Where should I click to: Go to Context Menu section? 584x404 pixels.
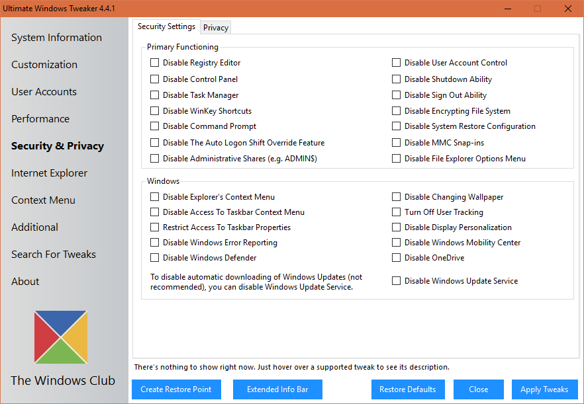point(43,200)
